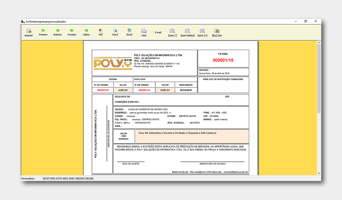The height and width of the screenshot is (200, 342).
Task: Click the phone number (41) 3059 - 4200
Action: click(219, 113)
